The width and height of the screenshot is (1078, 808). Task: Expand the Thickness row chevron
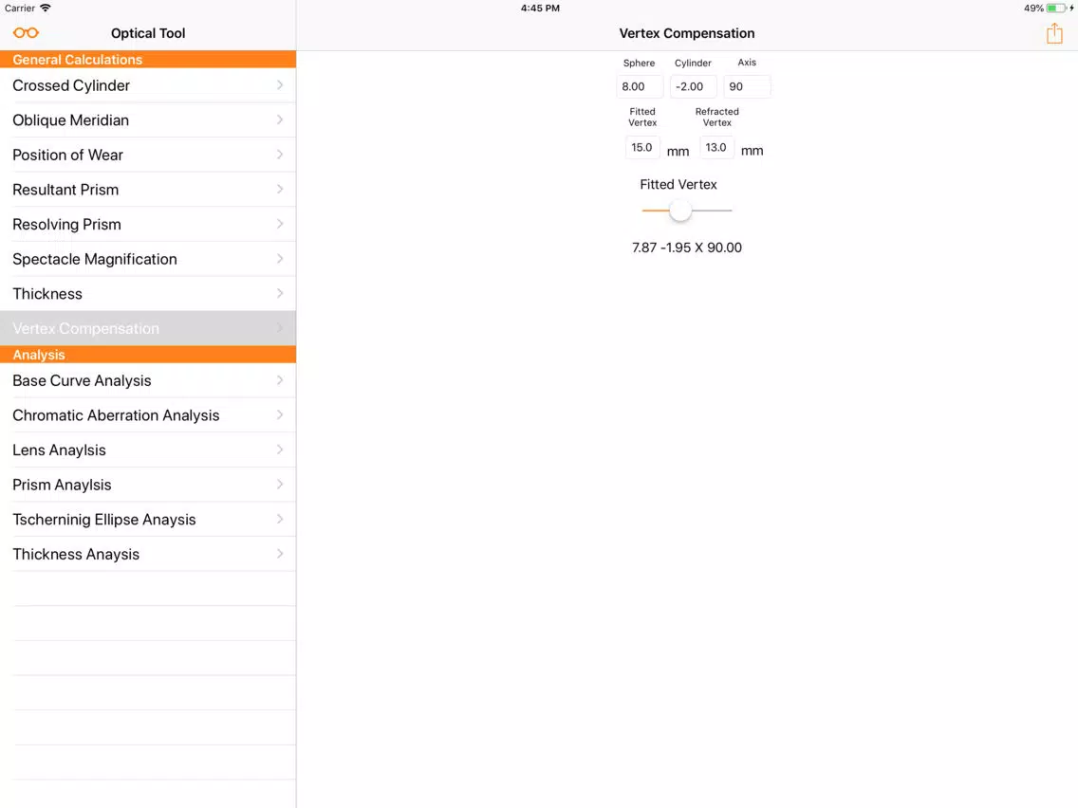tap(280, 293)
